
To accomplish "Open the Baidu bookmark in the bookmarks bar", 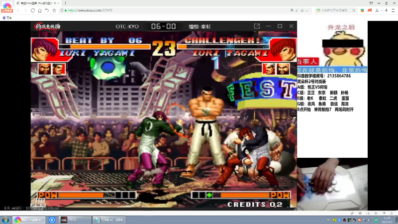I will (7, 18).
